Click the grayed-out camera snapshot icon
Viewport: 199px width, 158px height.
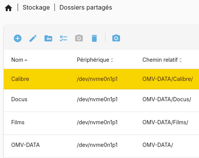click(x=79, y=38)
